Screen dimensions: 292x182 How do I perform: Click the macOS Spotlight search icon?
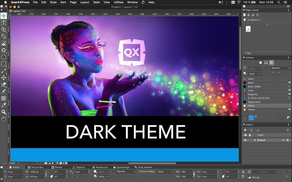tap(279, 2)
